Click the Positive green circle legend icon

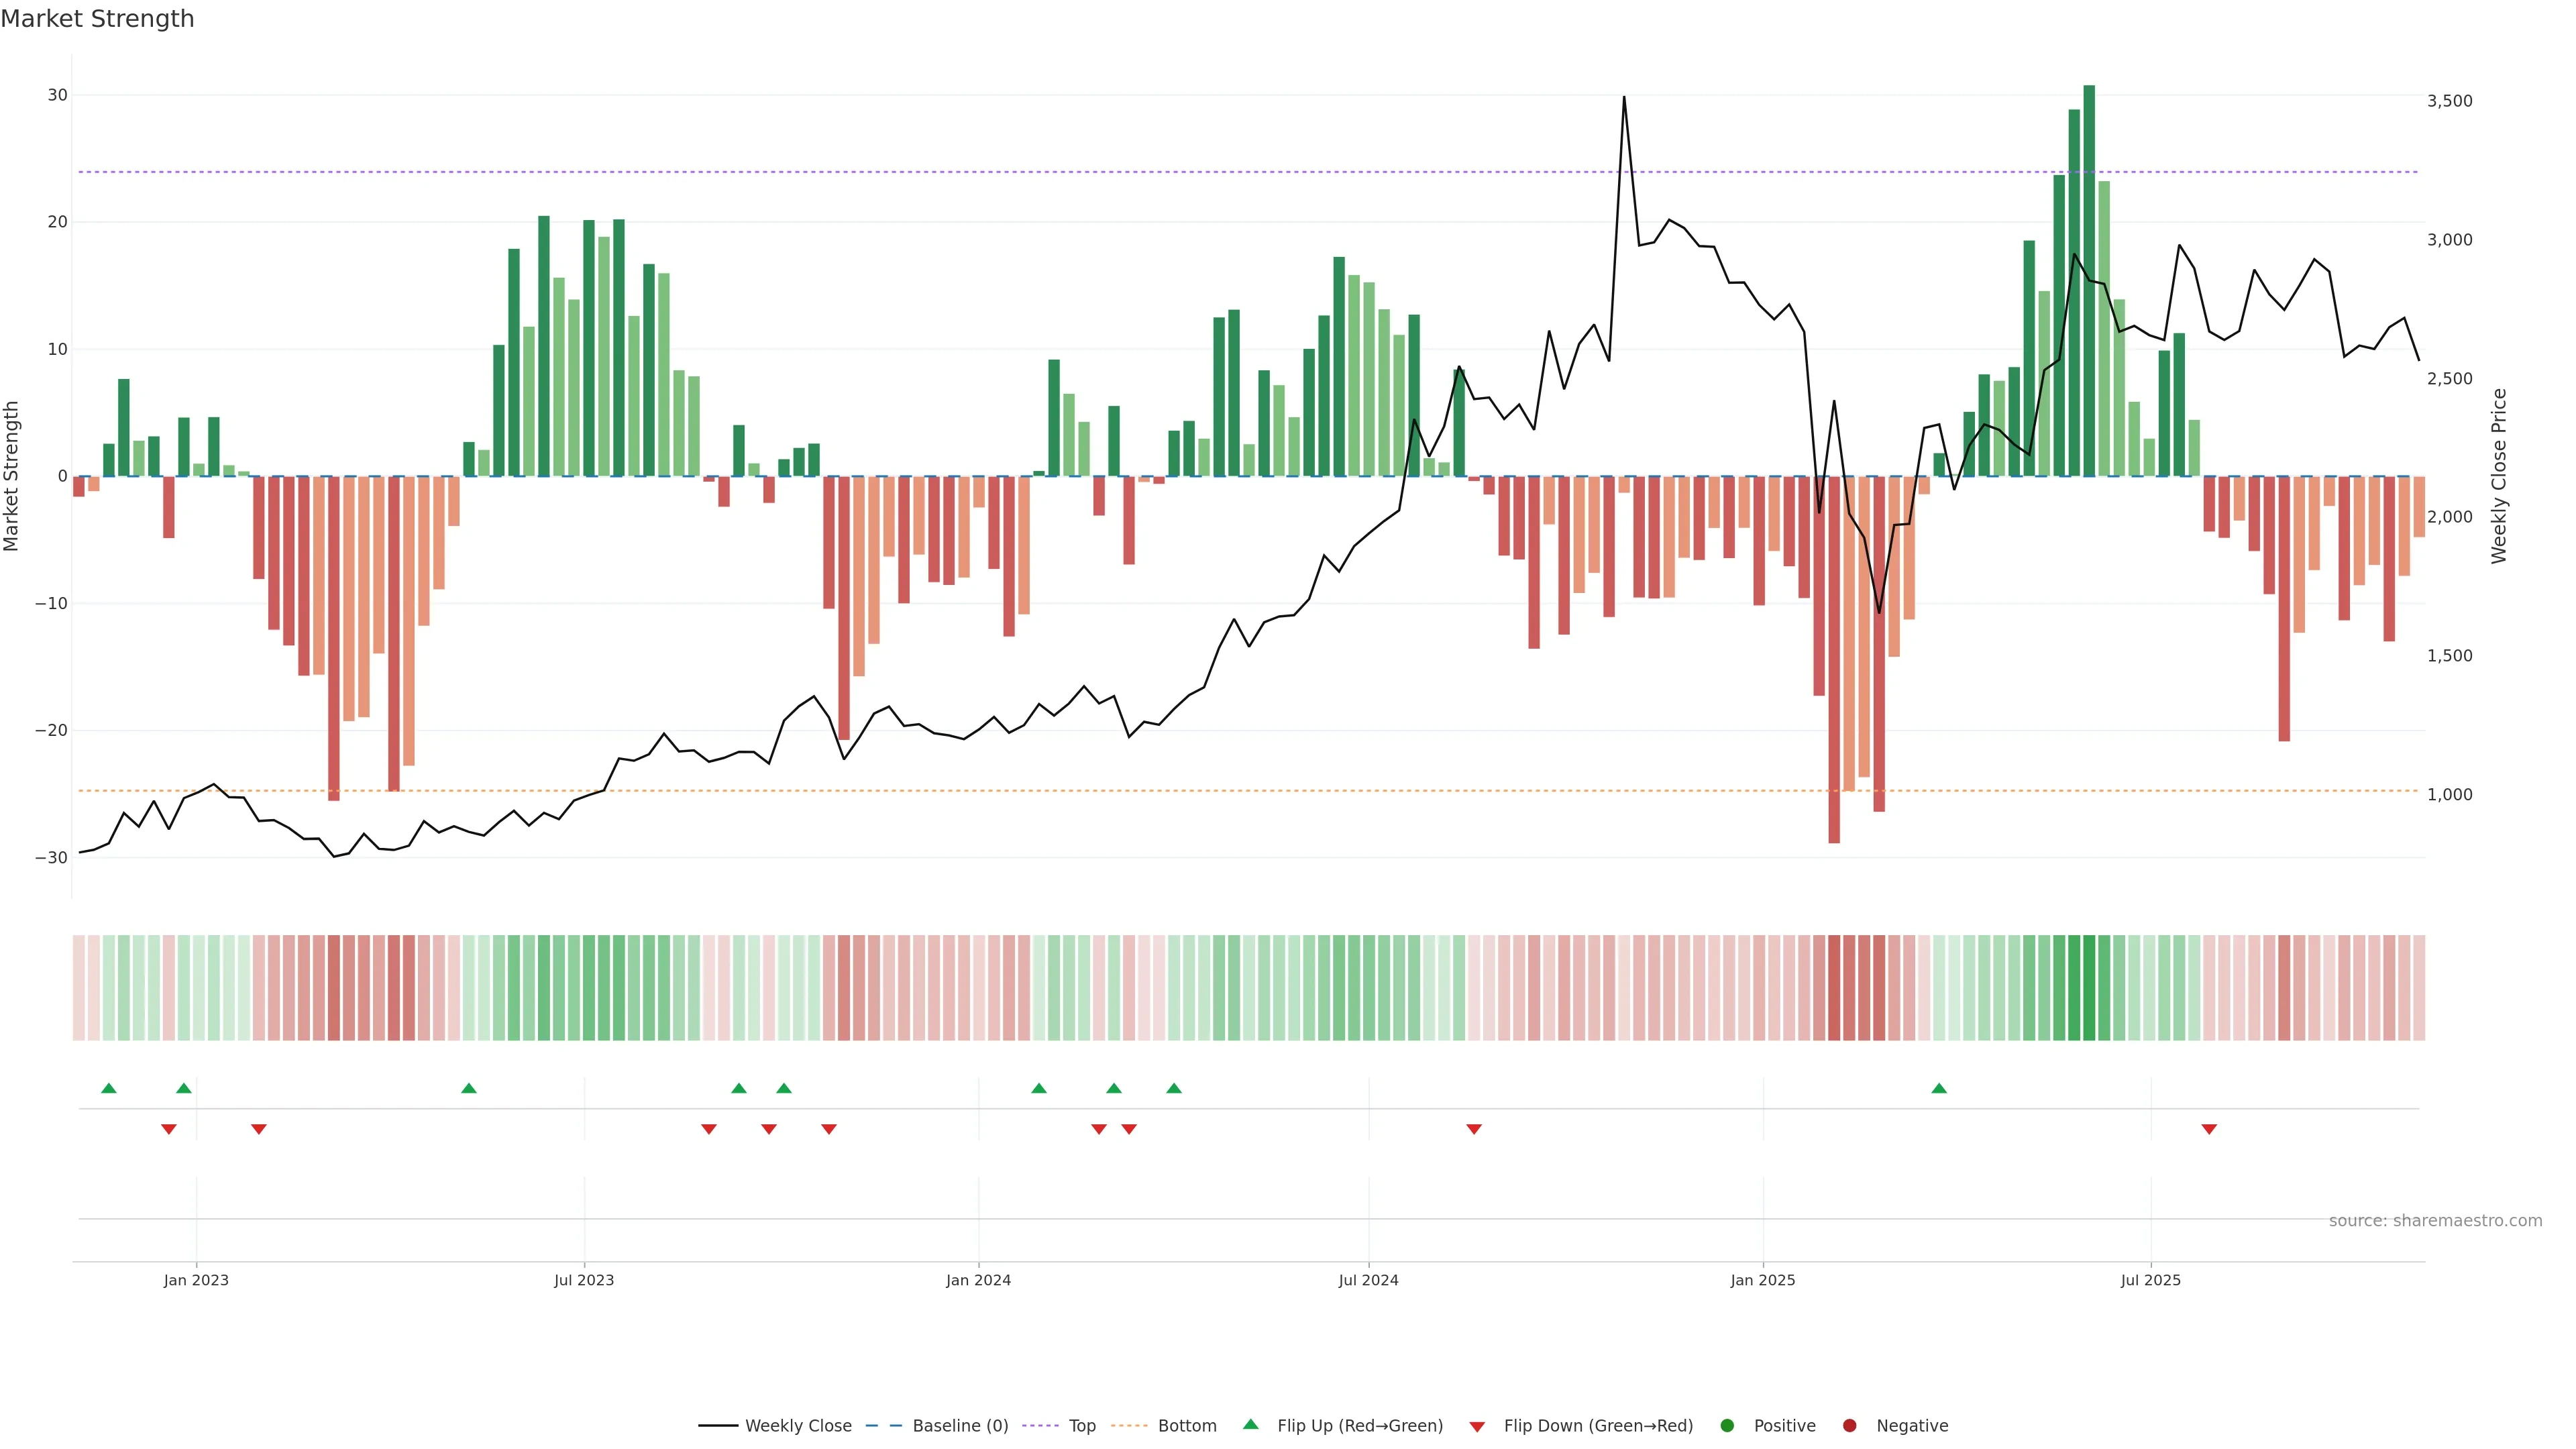(x=1727, y=1426)
